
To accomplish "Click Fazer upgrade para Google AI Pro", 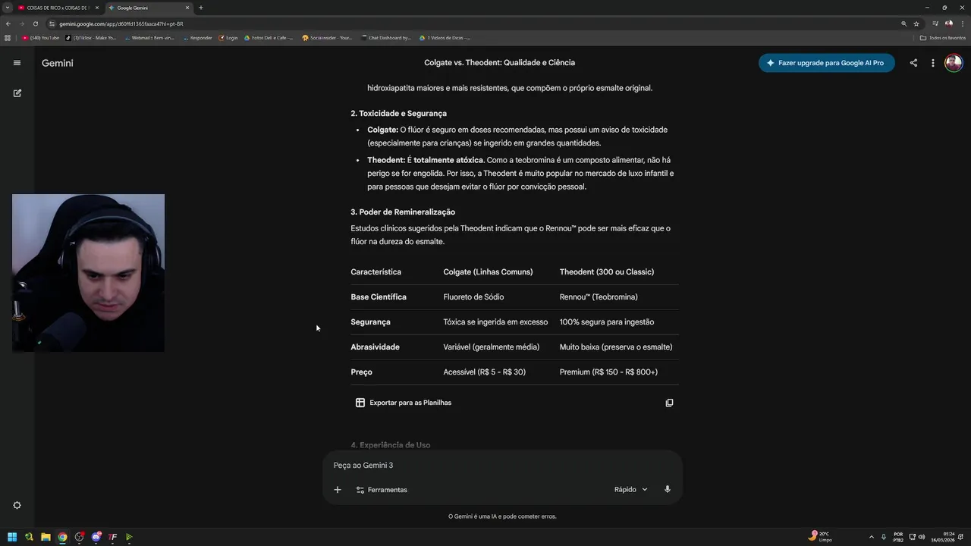I will pyautogui.click(x=826, y=63).
